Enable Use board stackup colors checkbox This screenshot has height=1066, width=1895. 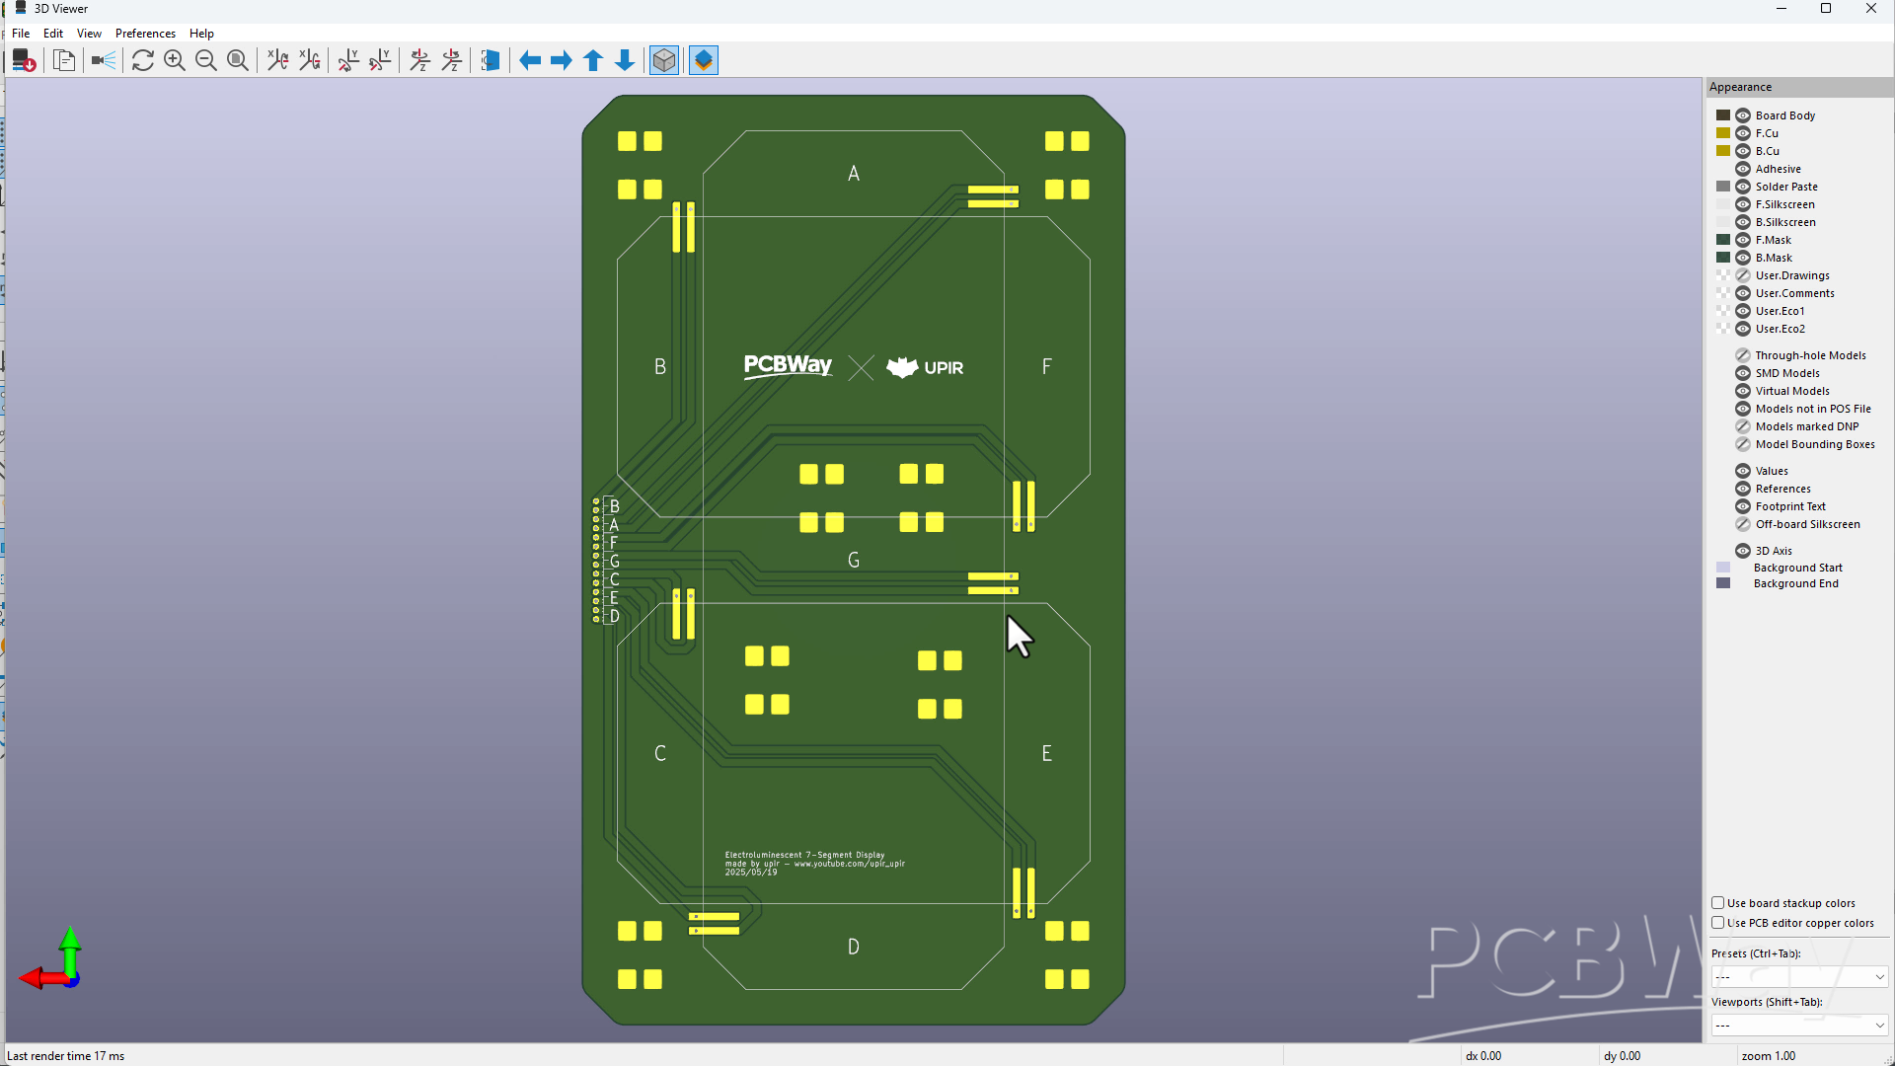click(1718, 903)
